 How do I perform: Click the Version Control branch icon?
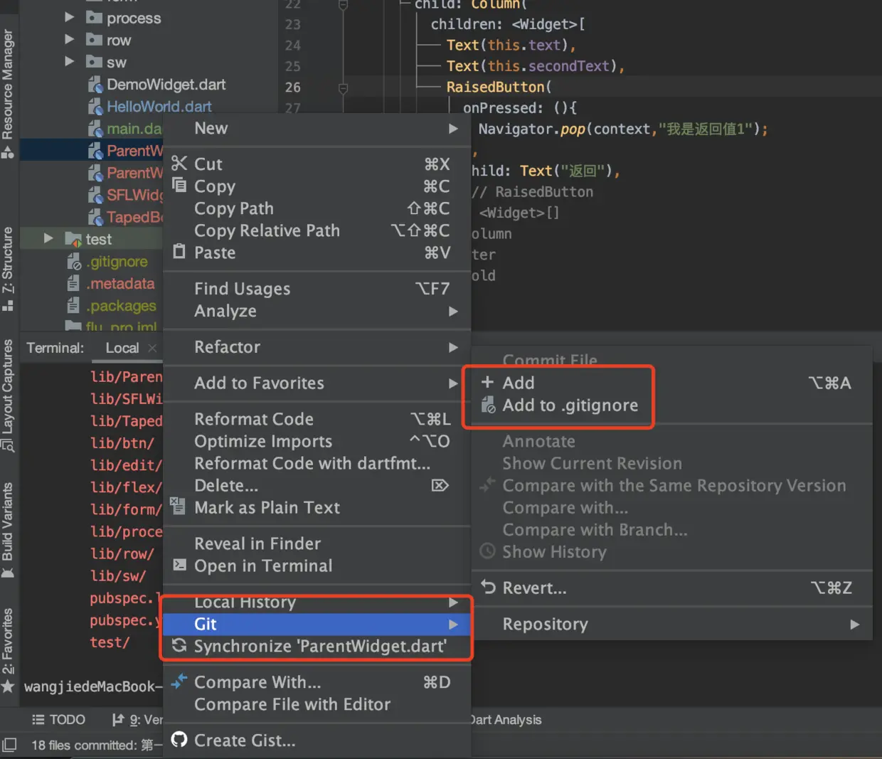tap(118, 719)
